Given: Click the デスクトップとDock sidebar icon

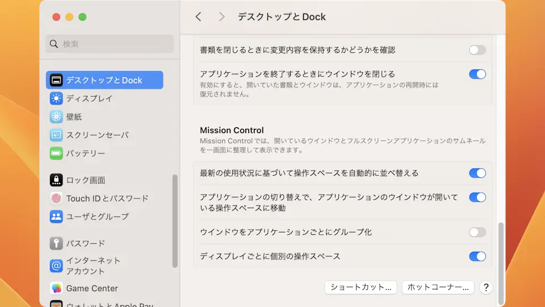Looking at the screenshot, I should (x=56, y=80).
